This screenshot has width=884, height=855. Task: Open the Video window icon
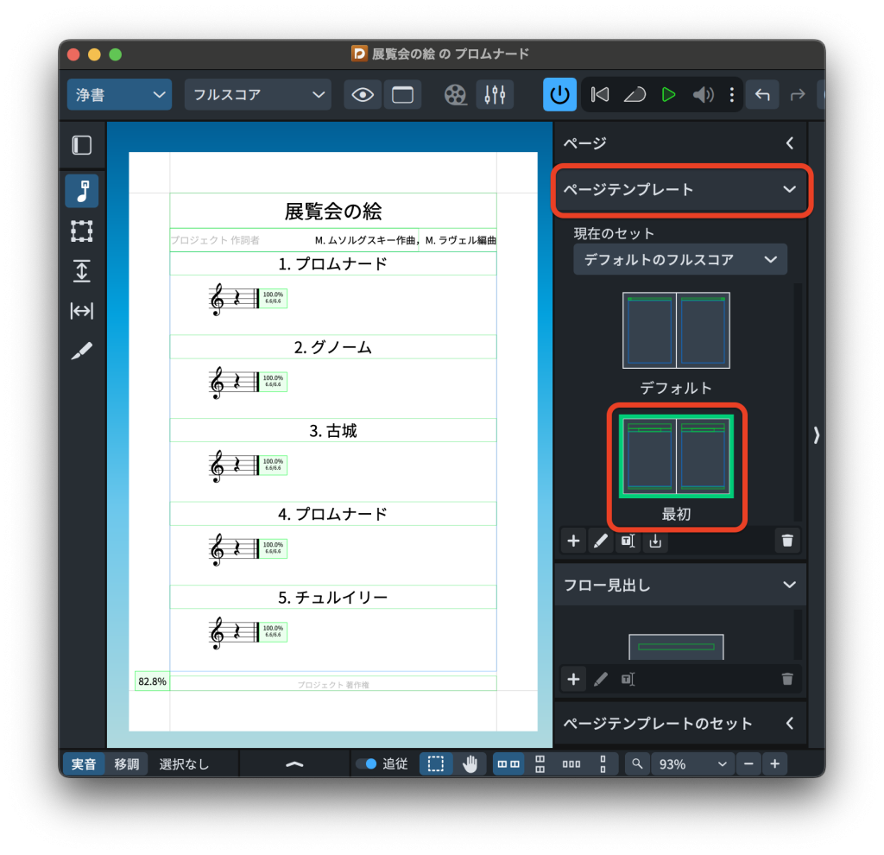coord(456,95)
